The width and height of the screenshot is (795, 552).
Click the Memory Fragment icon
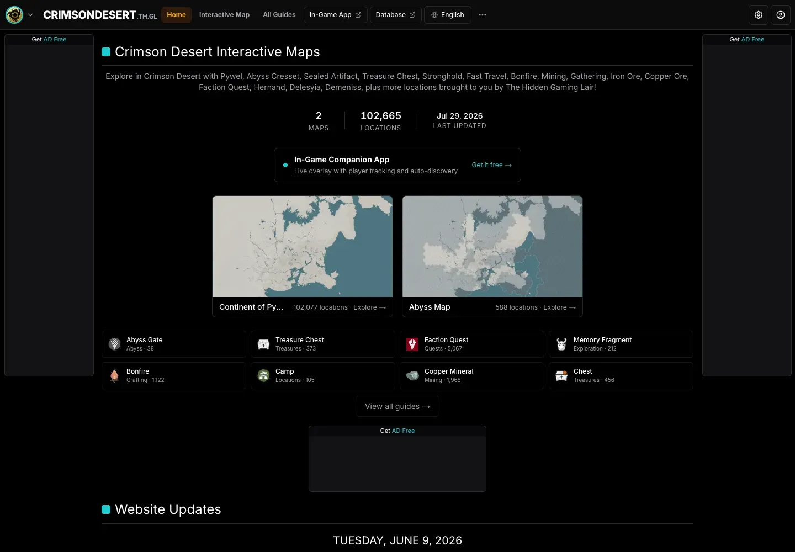click(x=561, y=344)
